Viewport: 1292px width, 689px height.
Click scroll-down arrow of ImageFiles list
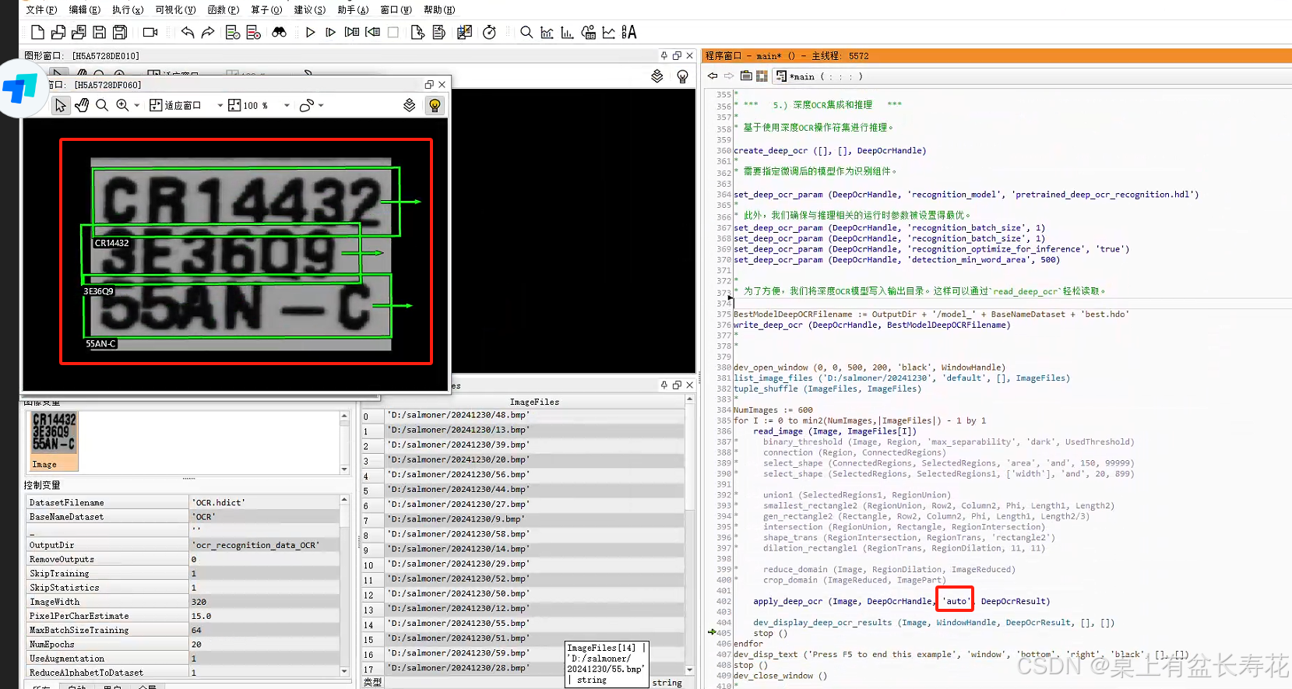coord(689,670)
